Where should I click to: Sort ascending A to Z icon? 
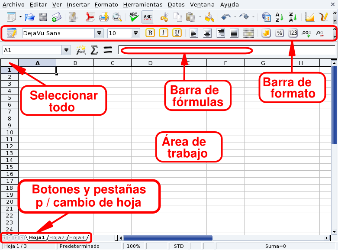click(280, 17)
